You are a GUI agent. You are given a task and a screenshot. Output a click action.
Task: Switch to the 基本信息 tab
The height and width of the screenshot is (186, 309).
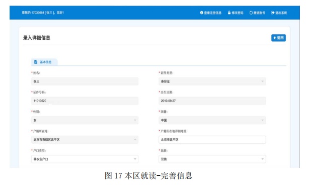coord(44,62)
